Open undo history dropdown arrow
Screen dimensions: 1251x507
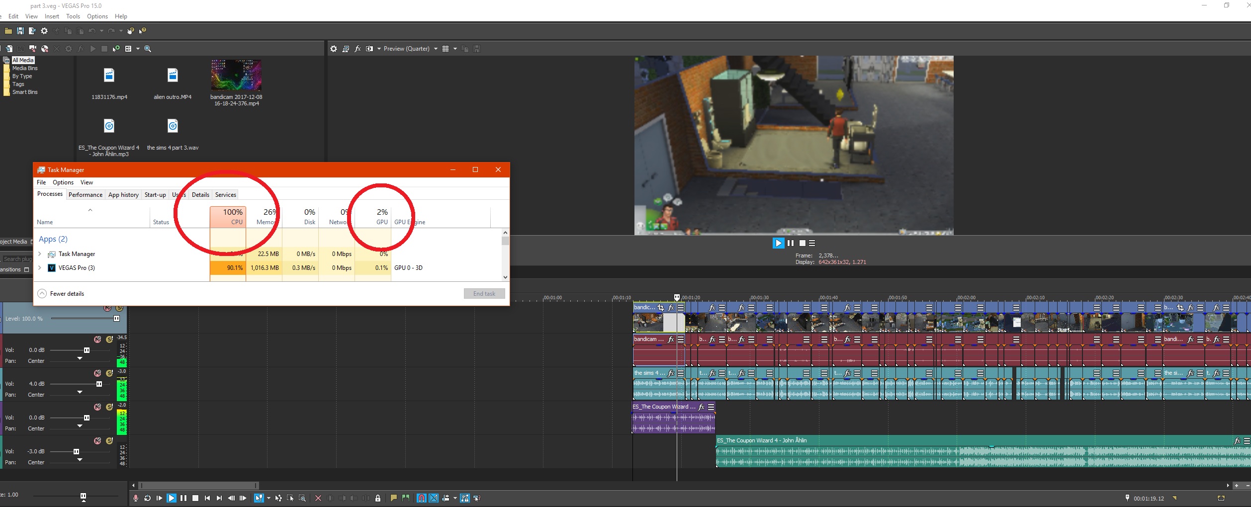coord(101,31)
